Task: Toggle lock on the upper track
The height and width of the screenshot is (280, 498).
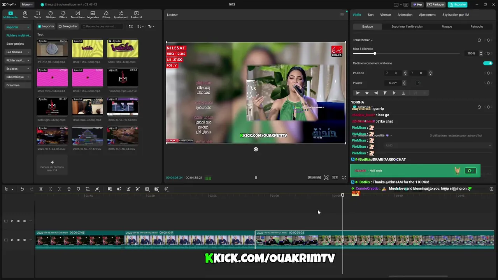Action: [x=12, y=221]
